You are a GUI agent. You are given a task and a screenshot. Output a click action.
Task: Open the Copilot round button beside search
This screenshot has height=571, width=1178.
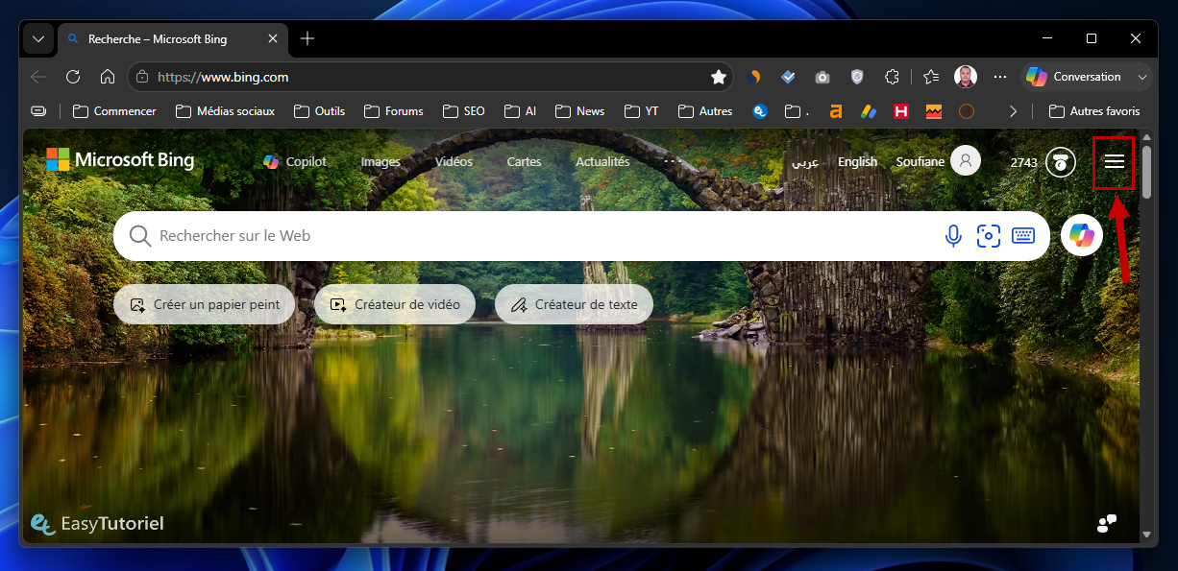(x=1082, y=235)
